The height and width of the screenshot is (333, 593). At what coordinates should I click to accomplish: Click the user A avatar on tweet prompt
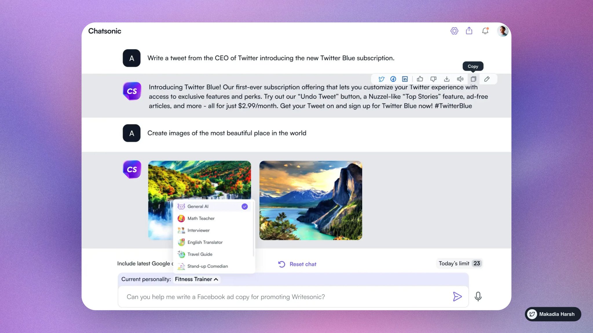131,58
